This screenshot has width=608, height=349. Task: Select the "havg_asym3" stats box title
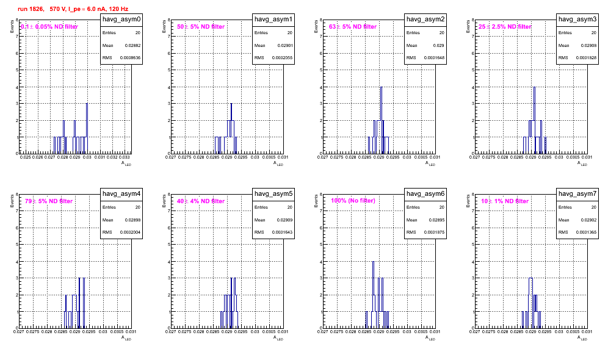tap(577, 20)
